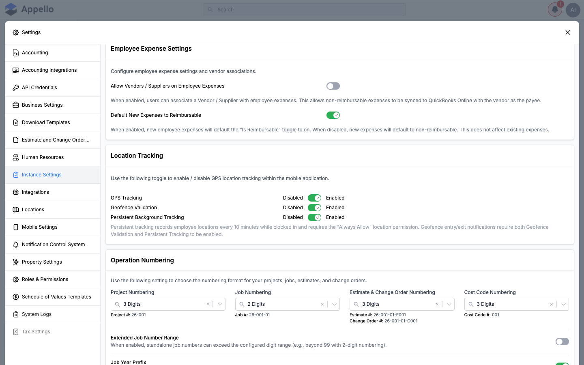Click the Roles & Permissions gear icon
The width and height of the screenshot is (584, 365).
pos(16,279)
